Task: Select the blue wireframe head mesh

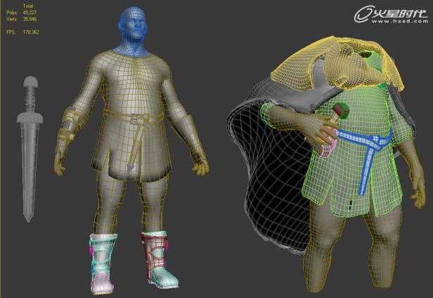Action: [x=133, y=30]
